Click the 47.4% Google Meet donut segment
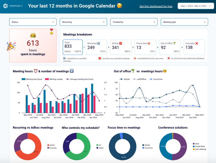Screen dimensions: 216x163 click(164, 146)
